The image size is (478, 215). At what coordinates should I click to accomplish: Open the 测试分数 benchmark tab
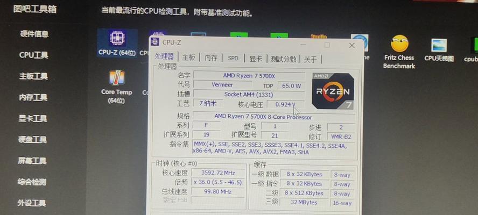pos(283,59)
